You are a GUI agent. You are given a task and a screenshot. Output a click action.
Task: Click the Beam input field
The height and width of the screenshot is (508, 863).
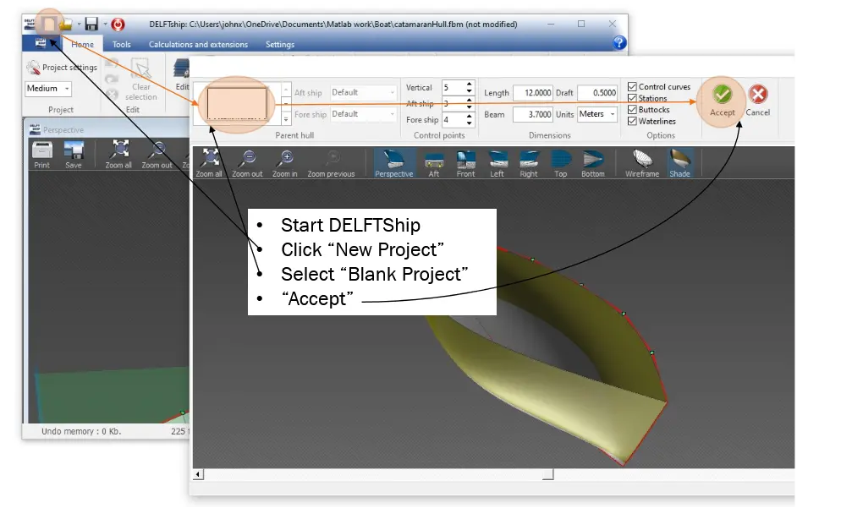(x=533, y=114)
